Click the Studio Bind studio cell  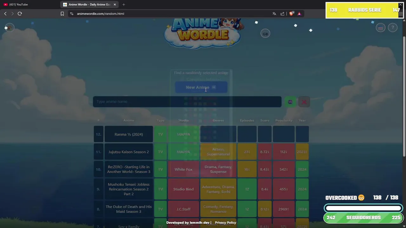tap(183, 189)
